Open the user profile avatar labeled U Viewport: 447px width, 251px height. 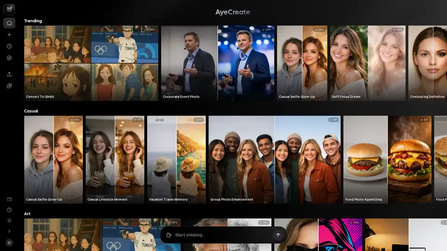[x=9, y=243]
